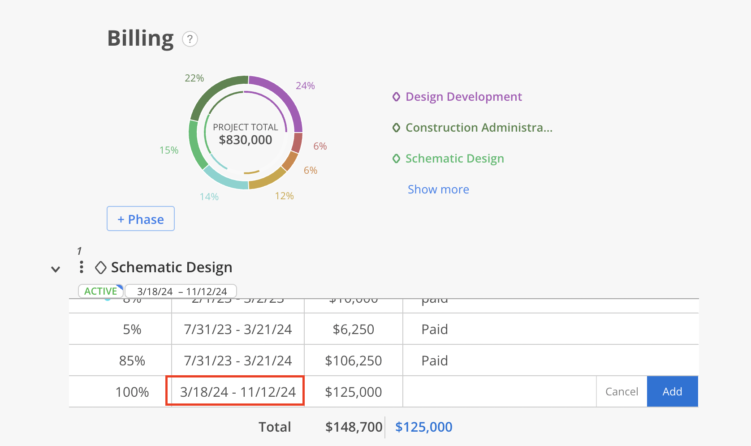Open the 3/18/24 – 11/12/24 phase date picker
The height and width of the screenshot is (446, 751).
[x=181, y=291]
